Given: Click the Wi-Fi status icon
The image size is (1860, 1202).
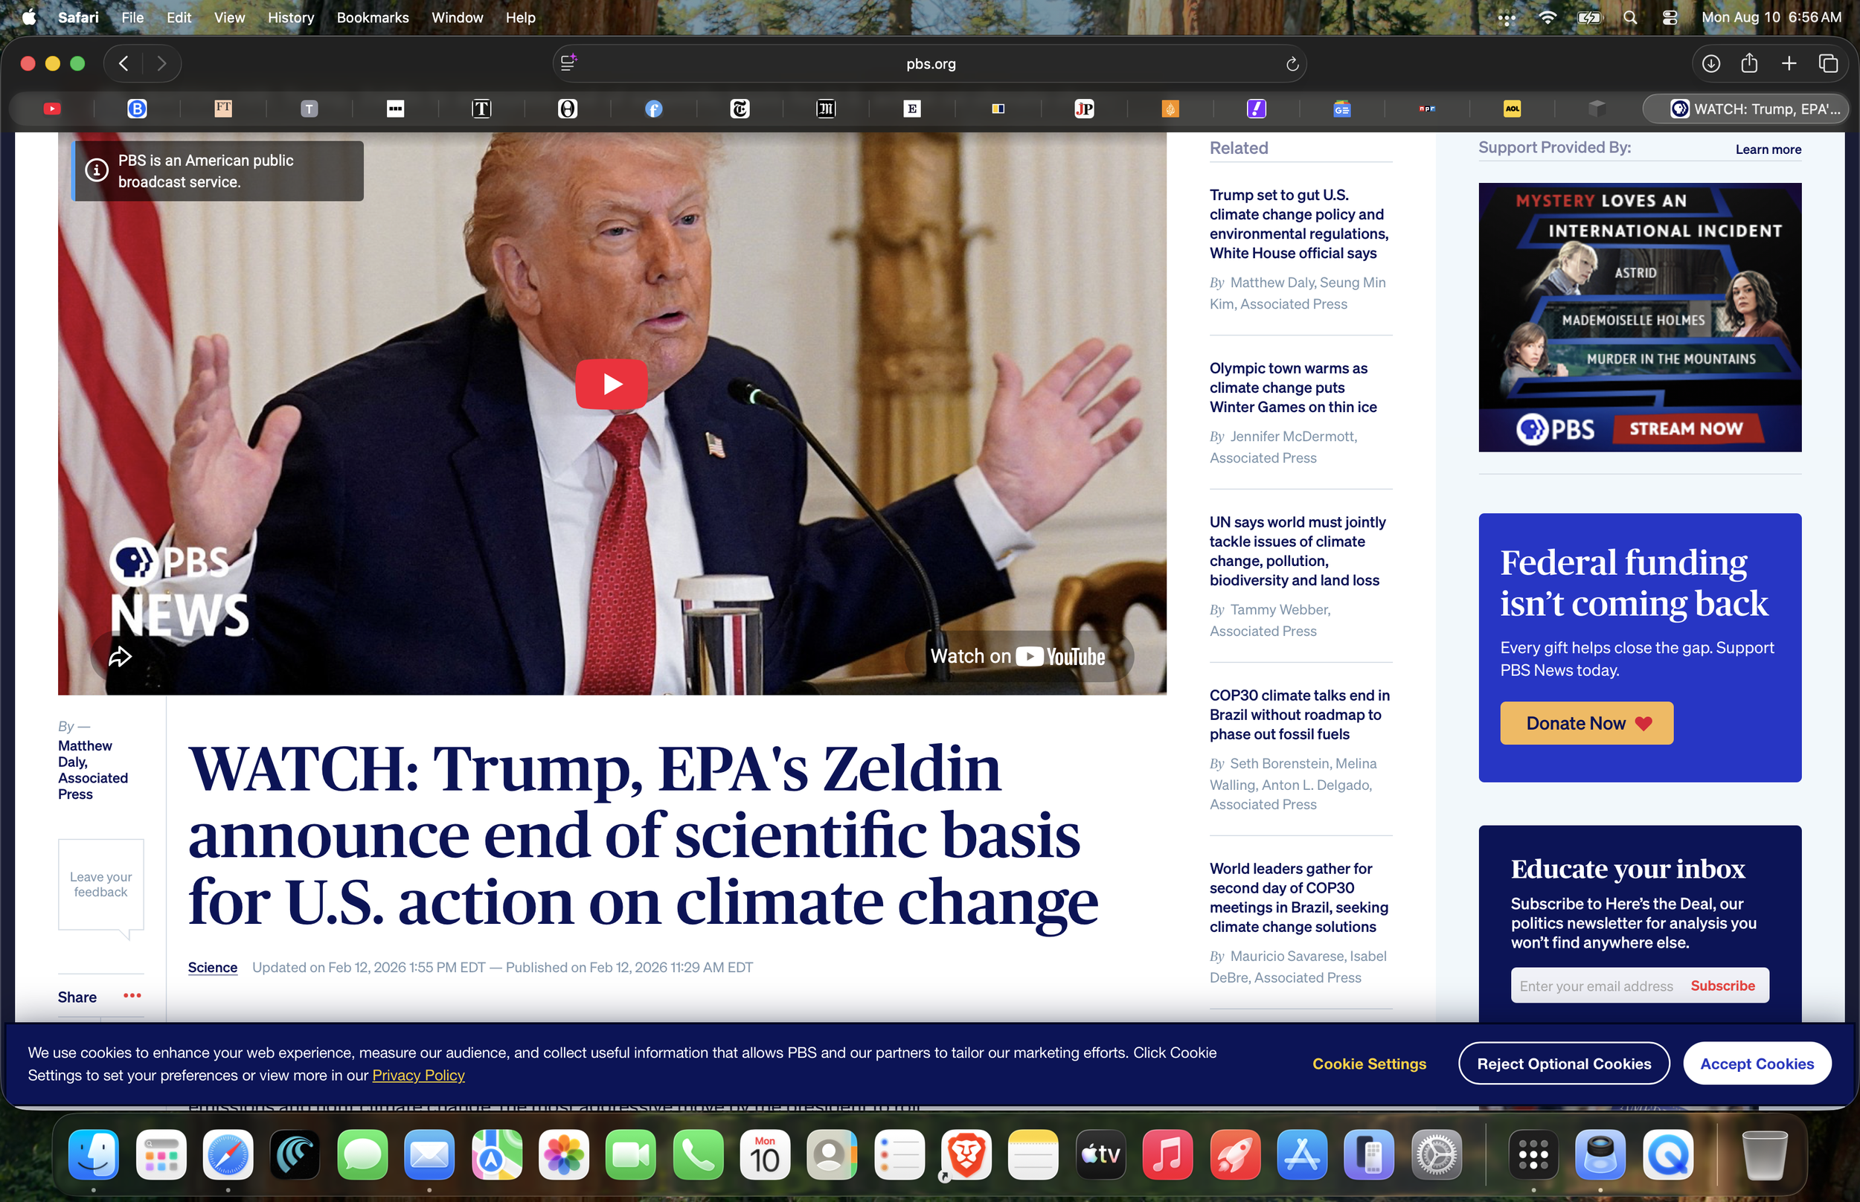Looking at the screenshot, I should pyautogui.click(x=1547, y=17).
